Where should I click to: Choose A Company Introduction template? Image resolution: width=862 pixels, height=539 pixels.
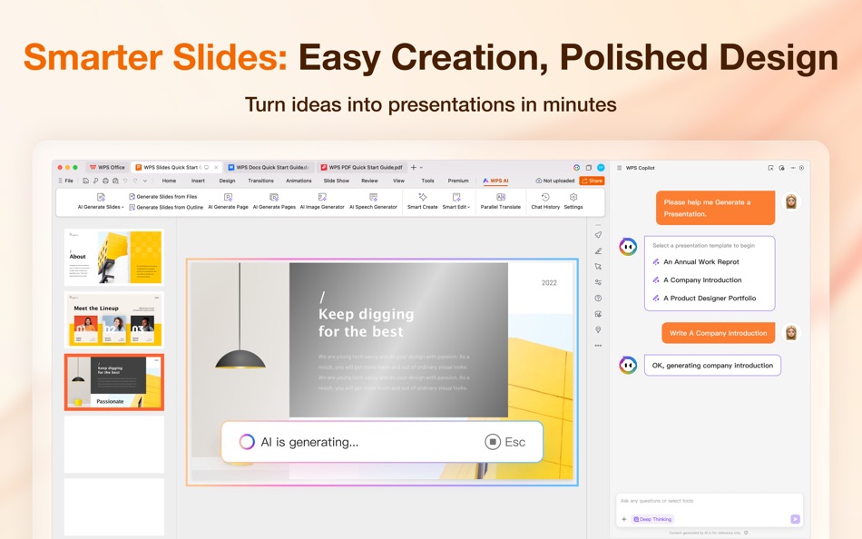pyautogui.click(x=697, y=280)
